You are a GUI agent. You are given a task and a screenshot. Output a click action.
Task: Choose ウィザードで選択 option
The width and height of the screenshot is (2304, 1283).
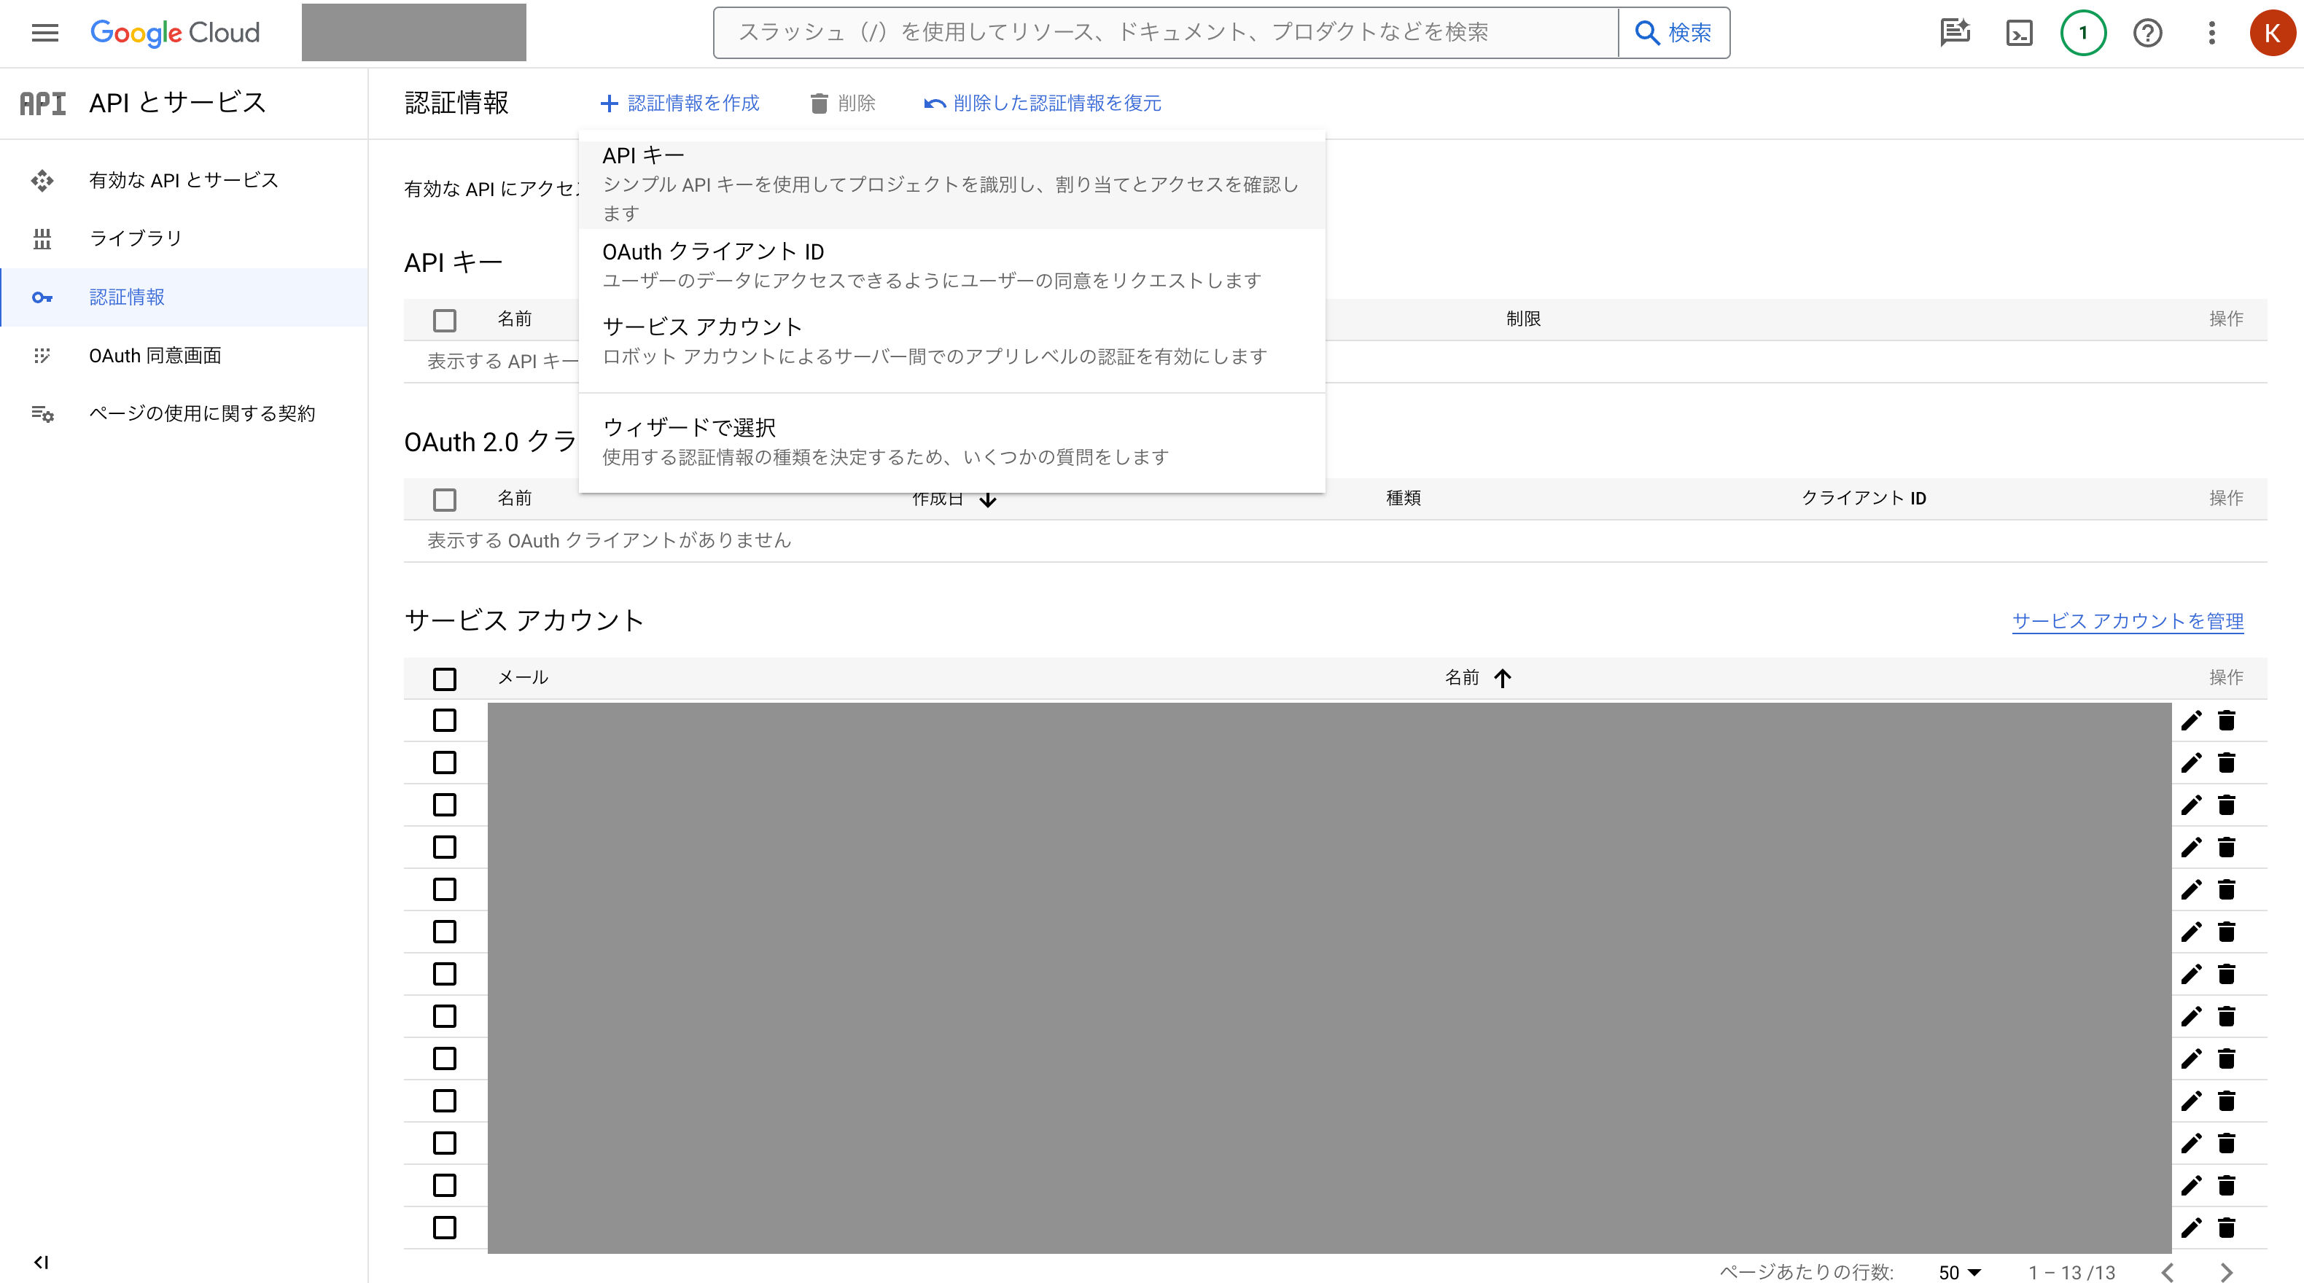click(x=689, y=426)
